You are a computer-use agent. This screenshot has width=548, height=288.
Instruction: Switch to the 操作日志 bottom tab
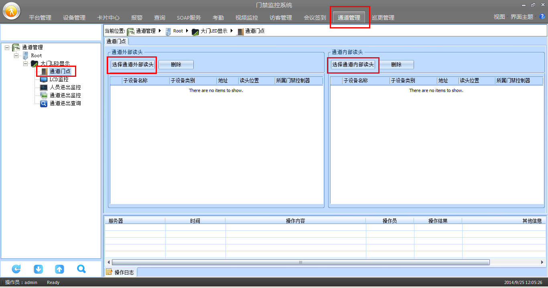[x=121, y=272]
